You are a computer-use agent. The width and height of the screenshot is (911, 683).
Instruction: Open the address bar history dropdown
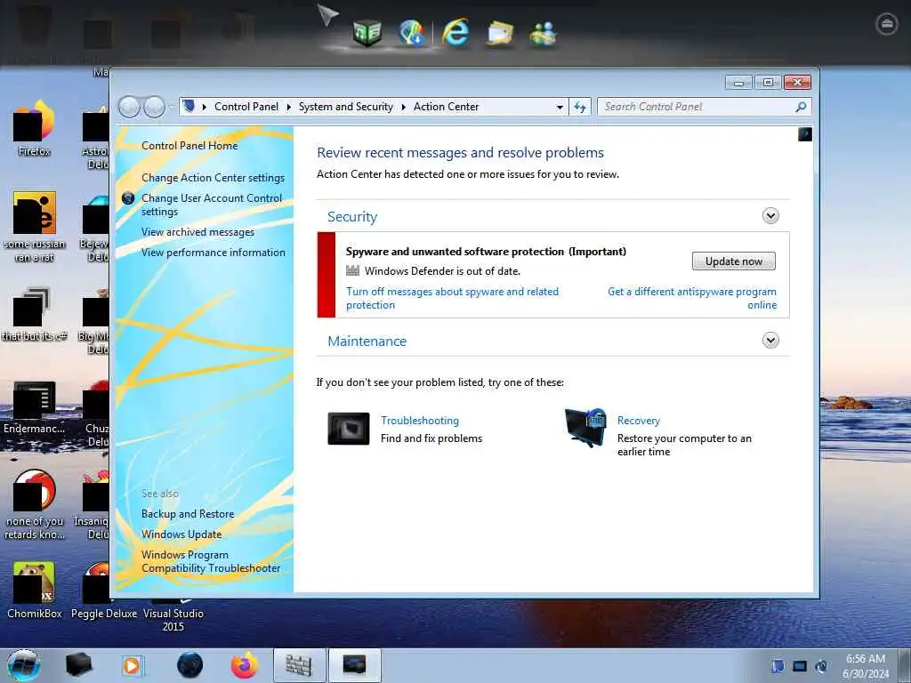pos(560,107)
